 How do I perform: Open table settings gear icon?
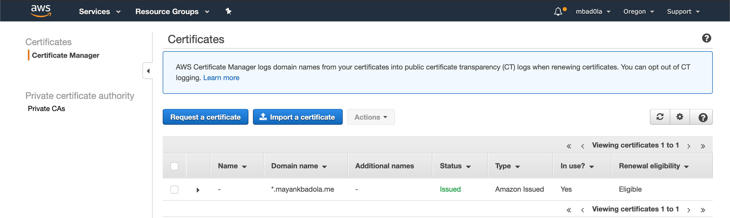click(680, 117)
